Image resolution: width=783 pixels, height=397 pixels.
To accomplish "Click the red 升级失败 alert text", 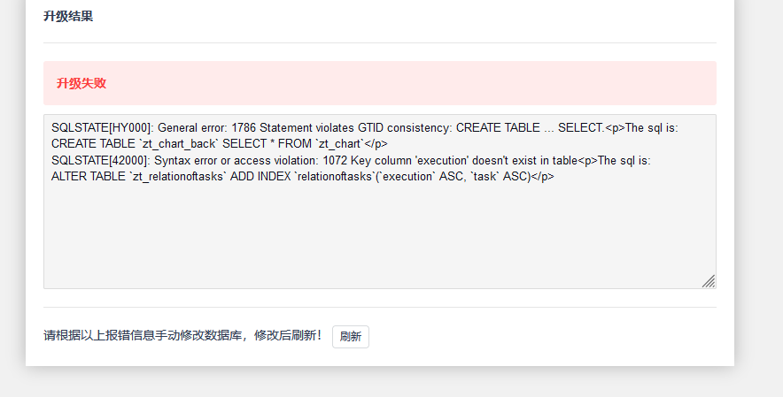I will pyautogui.click(x=81, y=83).
